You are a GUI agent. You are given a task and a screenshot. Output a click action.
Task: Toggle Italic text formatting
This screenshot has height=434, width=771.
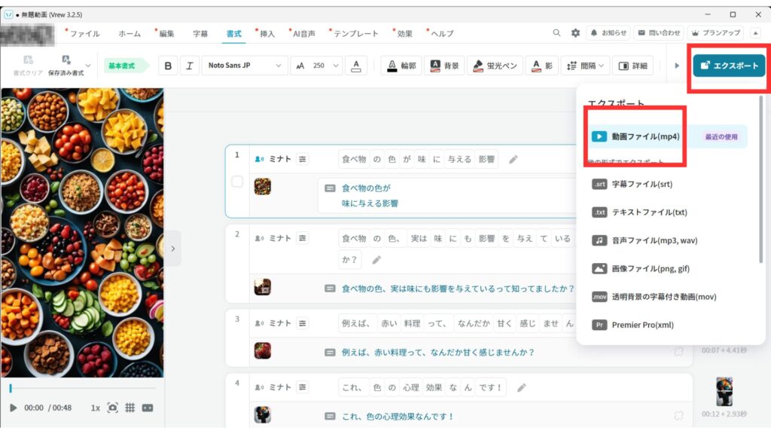[188, 66]
